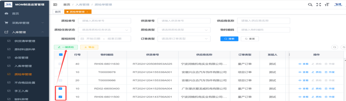Open the 质检类型 dropdown

[184, 30]
